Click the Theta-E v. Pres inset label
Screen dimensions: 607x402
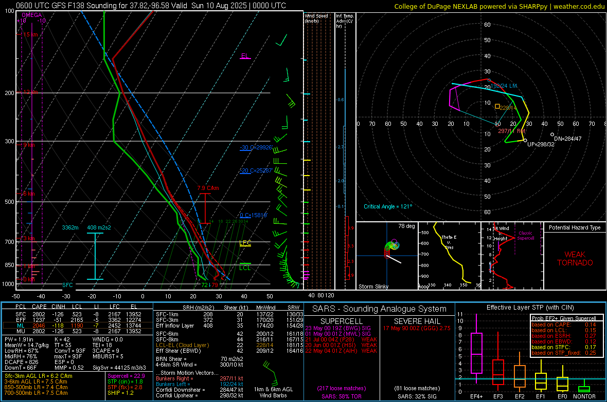[x=449, y=242]
